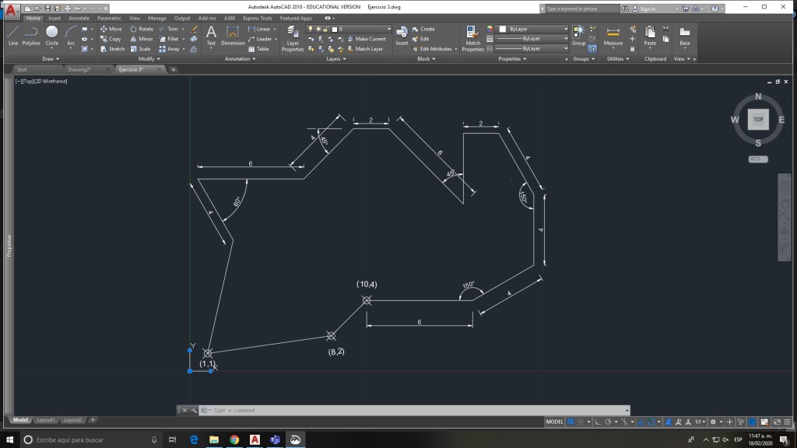Toggle drawing grid display in status bar
797x448 pixels.
point(571,422)
